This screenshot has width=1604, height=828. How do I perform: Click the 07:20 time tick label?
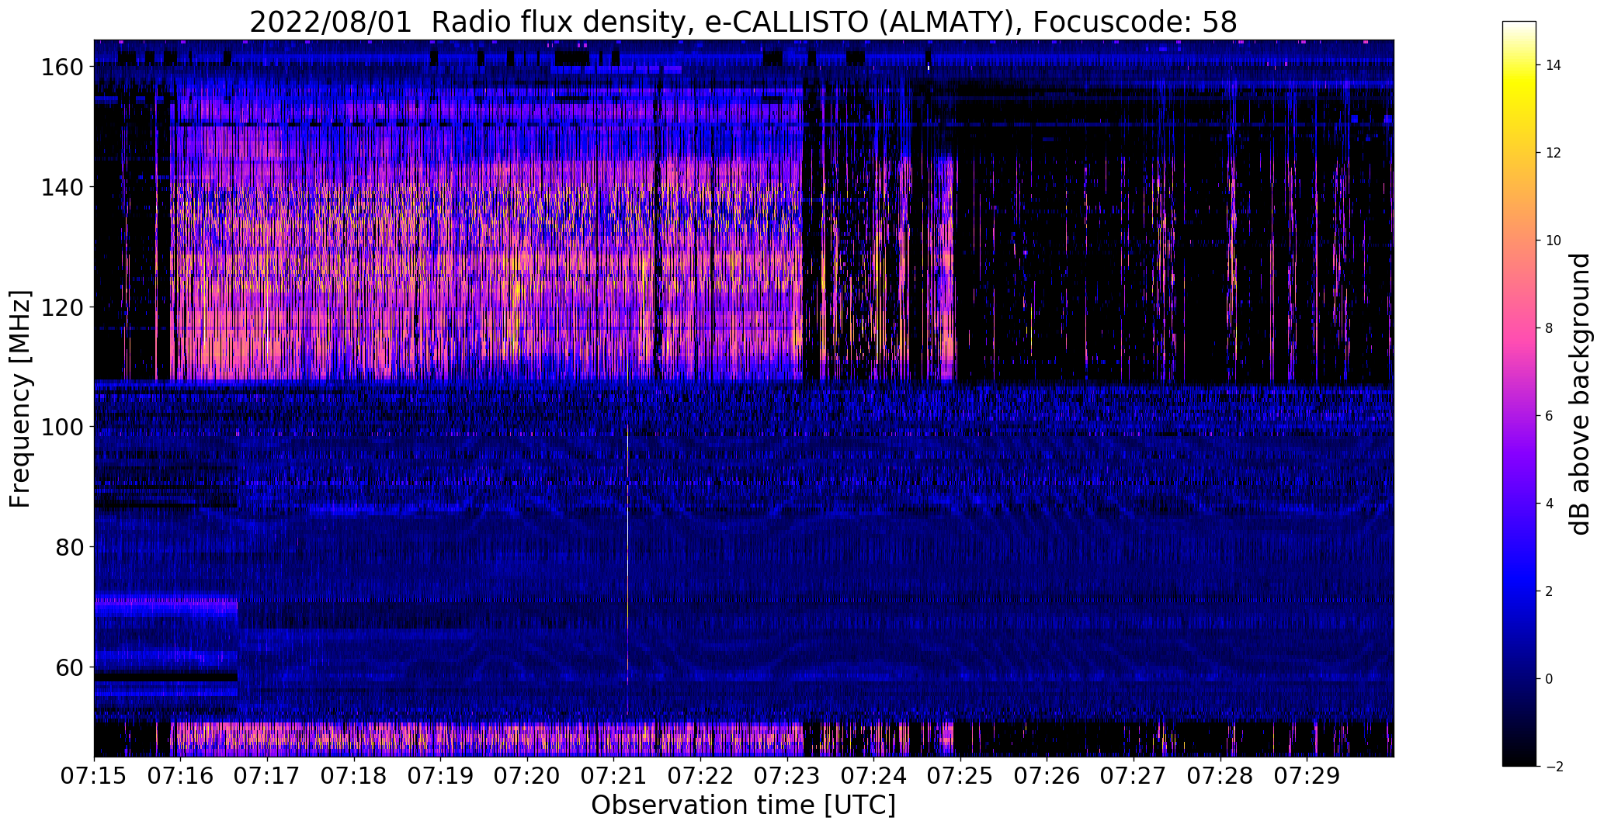click(x=527, y=776)
